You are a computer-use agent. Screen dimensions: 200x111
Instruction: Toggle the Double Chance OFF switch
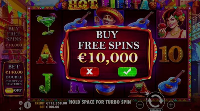(x=13, y=90)
